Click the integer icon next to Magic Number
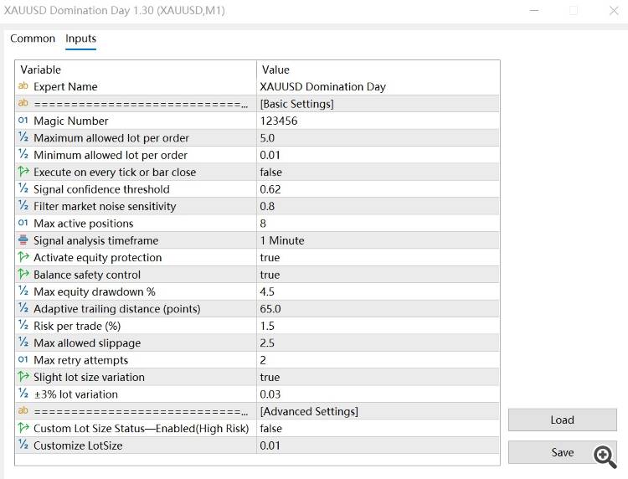Image resolution: width=628 pixels, height=479 pixels. click(23, 121)
